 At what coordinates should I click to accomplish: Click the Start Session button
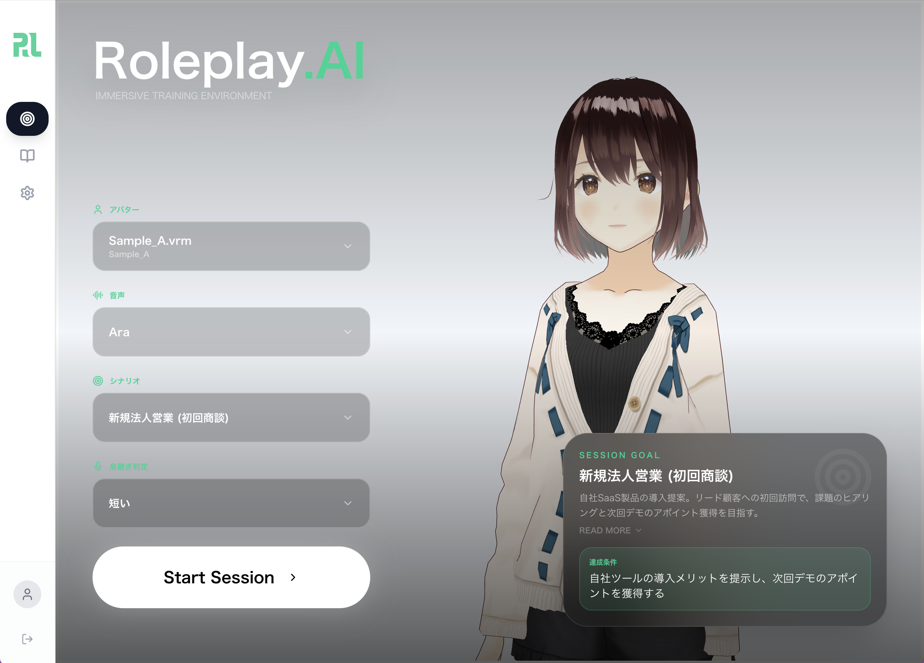tap(231, 577)
